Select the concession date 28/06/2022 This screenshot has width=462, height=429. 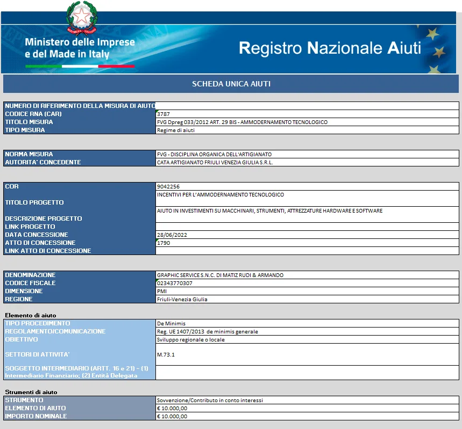[x=172, y=235]
